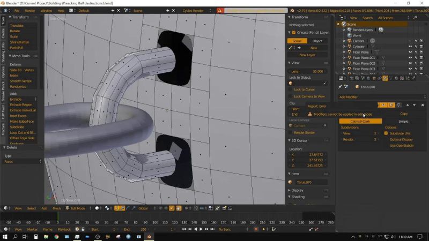Open the Window menu
Viewport: 429px width, 241px height.
[46, 11]
